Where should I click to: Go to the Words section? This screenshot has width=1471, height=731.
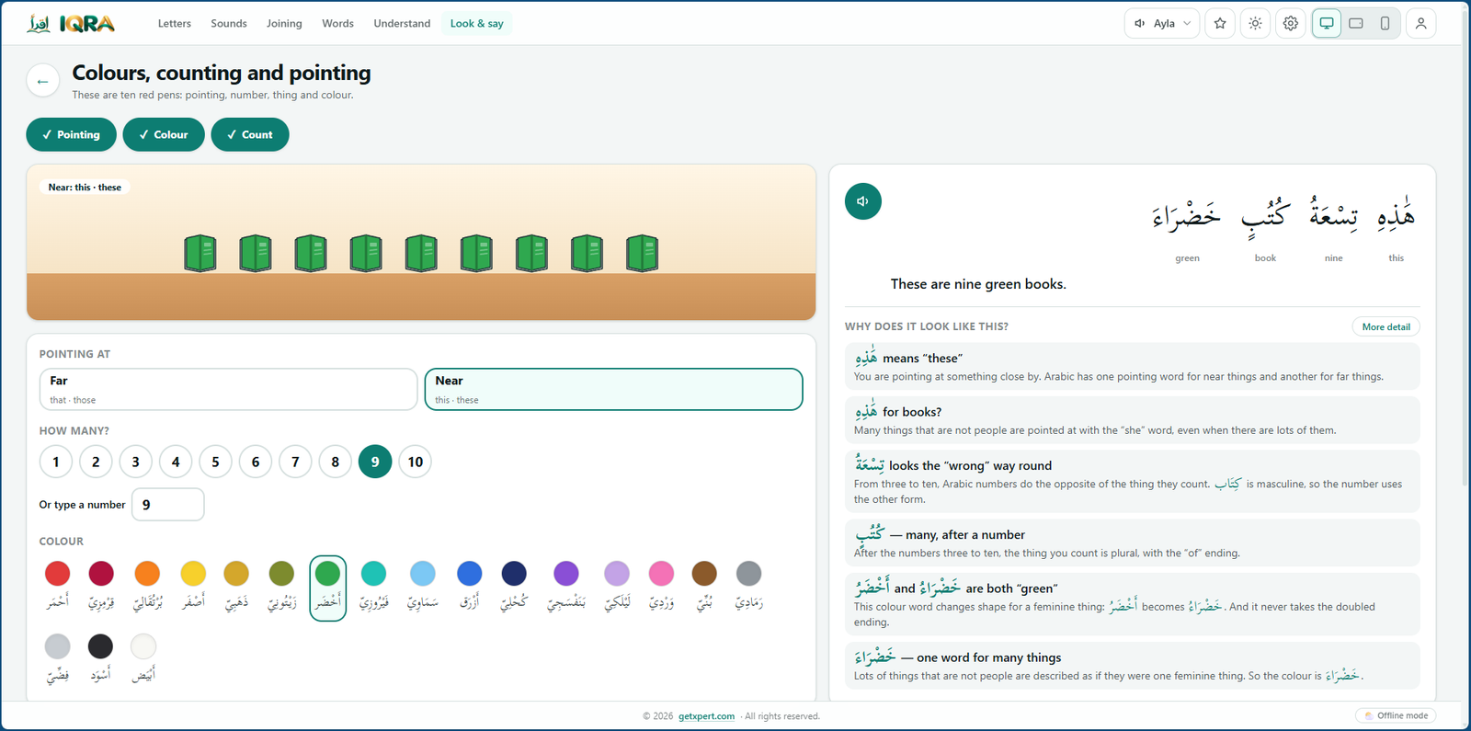click(337, 24)
